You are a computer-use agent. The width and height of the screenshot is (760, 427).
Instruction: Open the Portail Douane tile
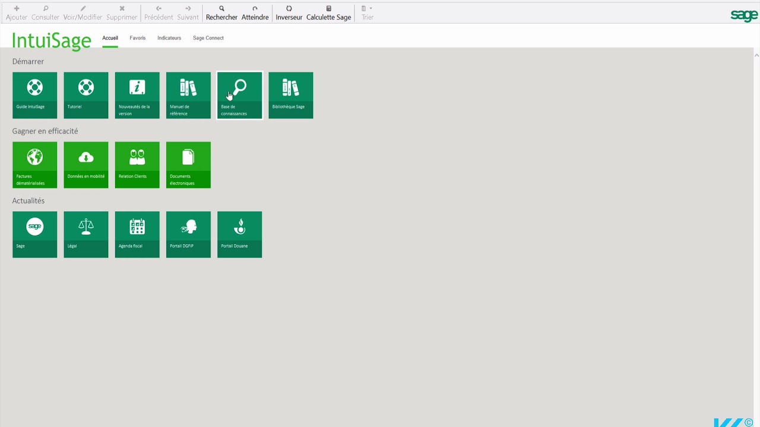point(240,234)
